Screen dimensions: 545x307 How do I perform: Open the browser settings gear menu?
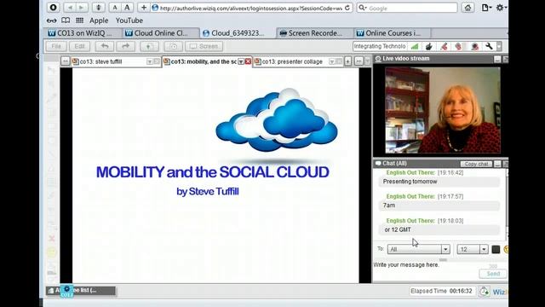(502, 8)
